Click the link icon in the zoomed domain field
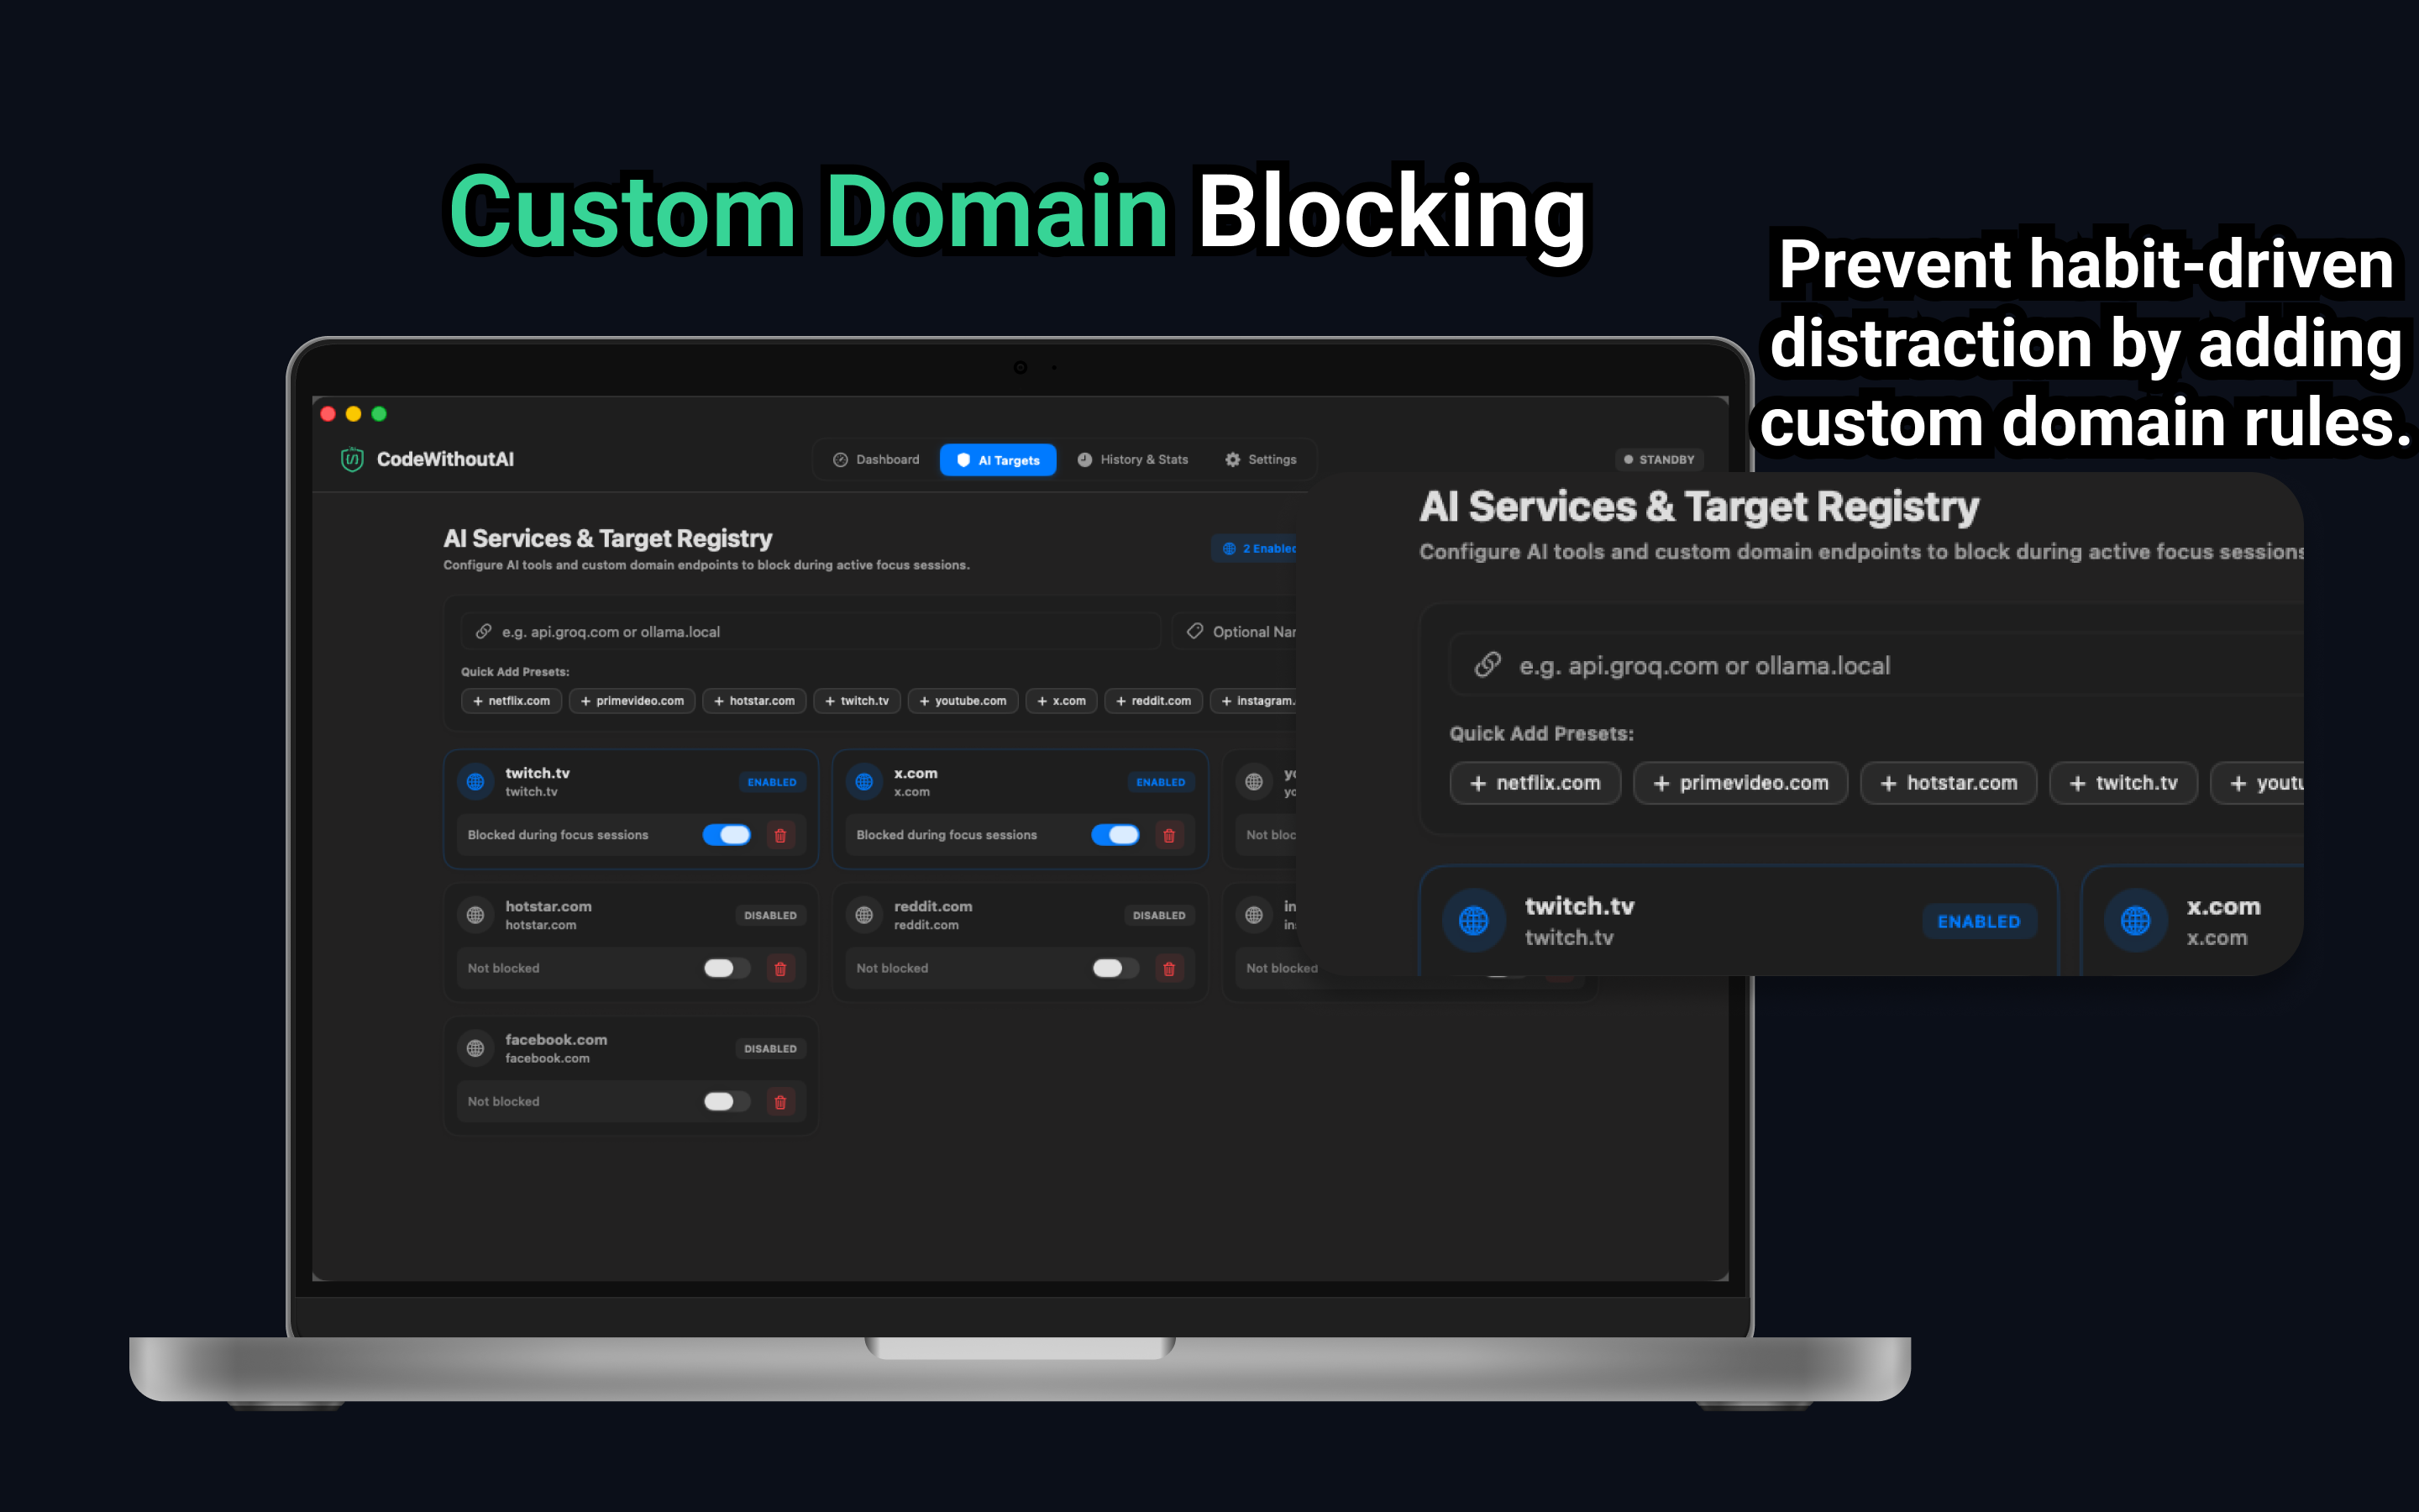Screen dimensions: 2419x1512 (x=1488, y=664)
